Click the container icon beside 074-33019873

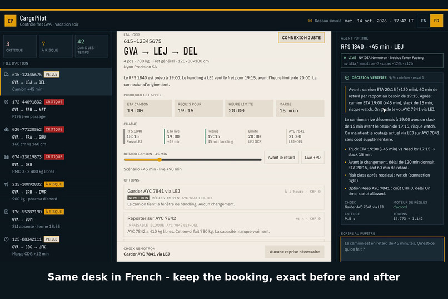pos(6,157)
